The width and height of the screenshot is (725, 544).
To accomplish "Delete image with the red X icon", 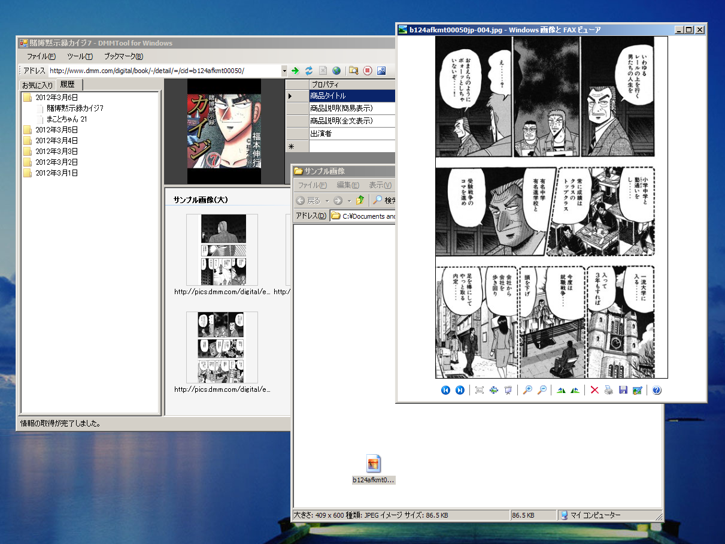I will [x=594, y=390].
